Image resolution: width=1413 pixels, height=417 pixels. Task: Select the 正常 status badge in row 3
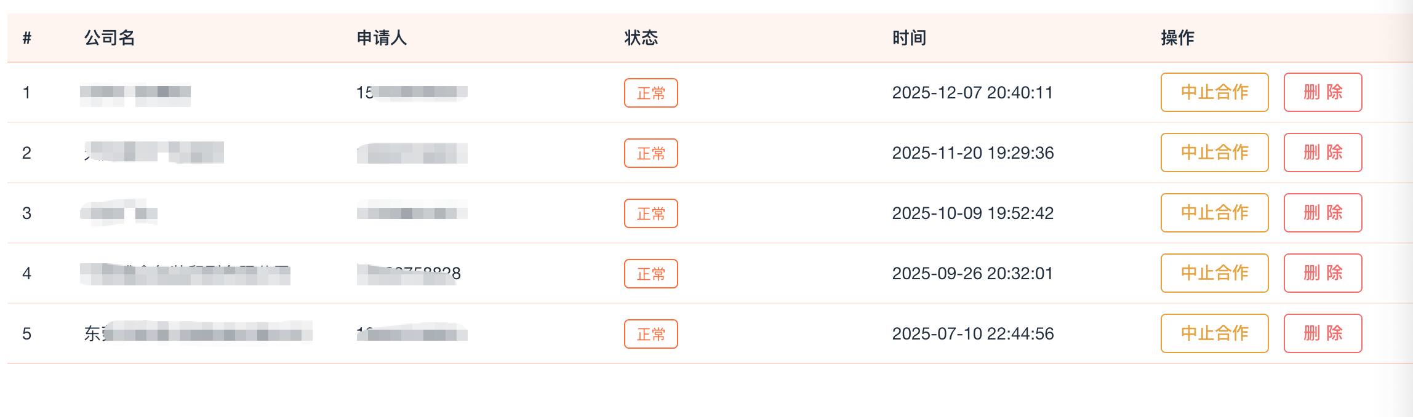click(650, 213)
